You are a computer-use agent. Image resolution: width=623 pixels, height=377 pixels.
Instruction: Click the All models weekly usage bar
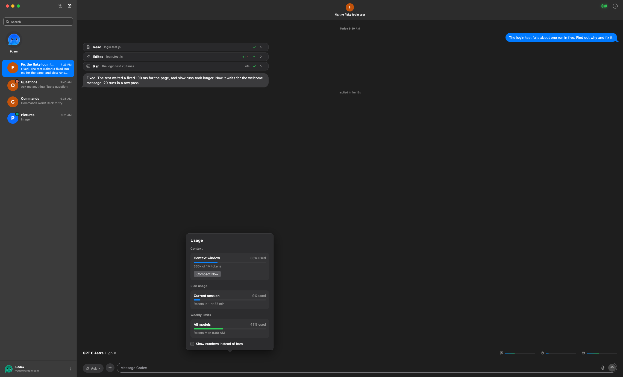point(230,329)
